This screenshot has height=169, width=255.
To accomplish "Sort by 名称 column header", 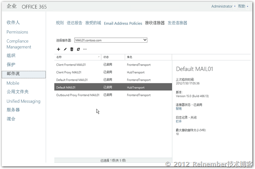I will coord(78,57).
